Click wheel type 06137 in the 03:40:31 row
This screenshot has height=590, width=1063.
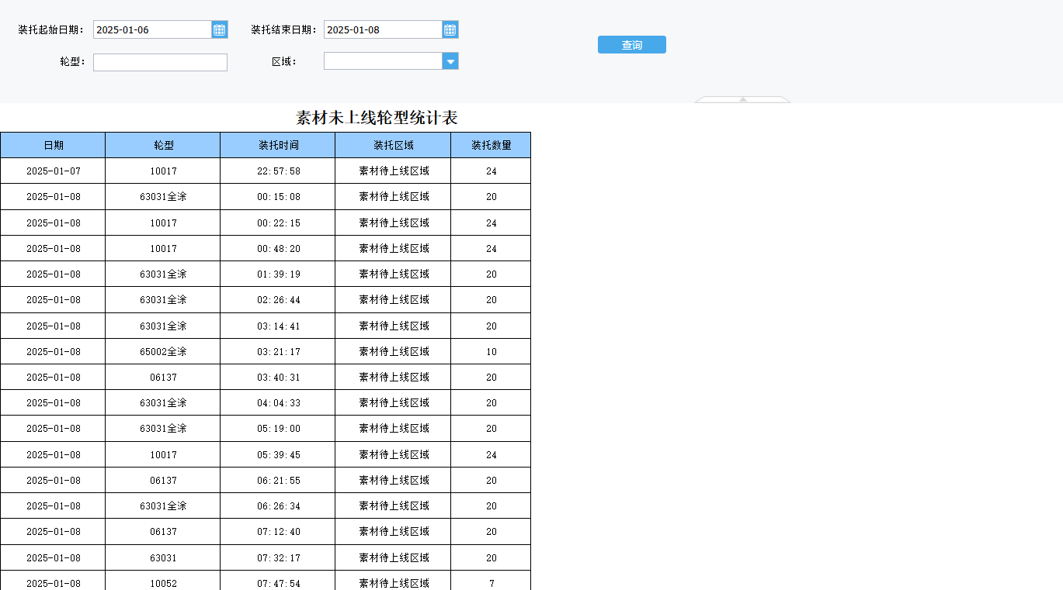point(163,378)
